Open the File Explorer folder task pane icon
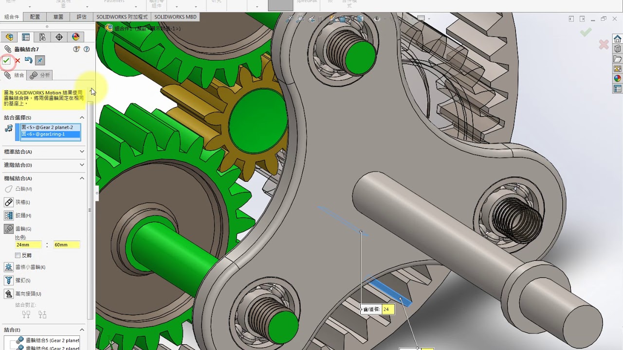Image resolution: width=623 pixels, height=350 pixels. pyautogui.click(x=617, y=59)
